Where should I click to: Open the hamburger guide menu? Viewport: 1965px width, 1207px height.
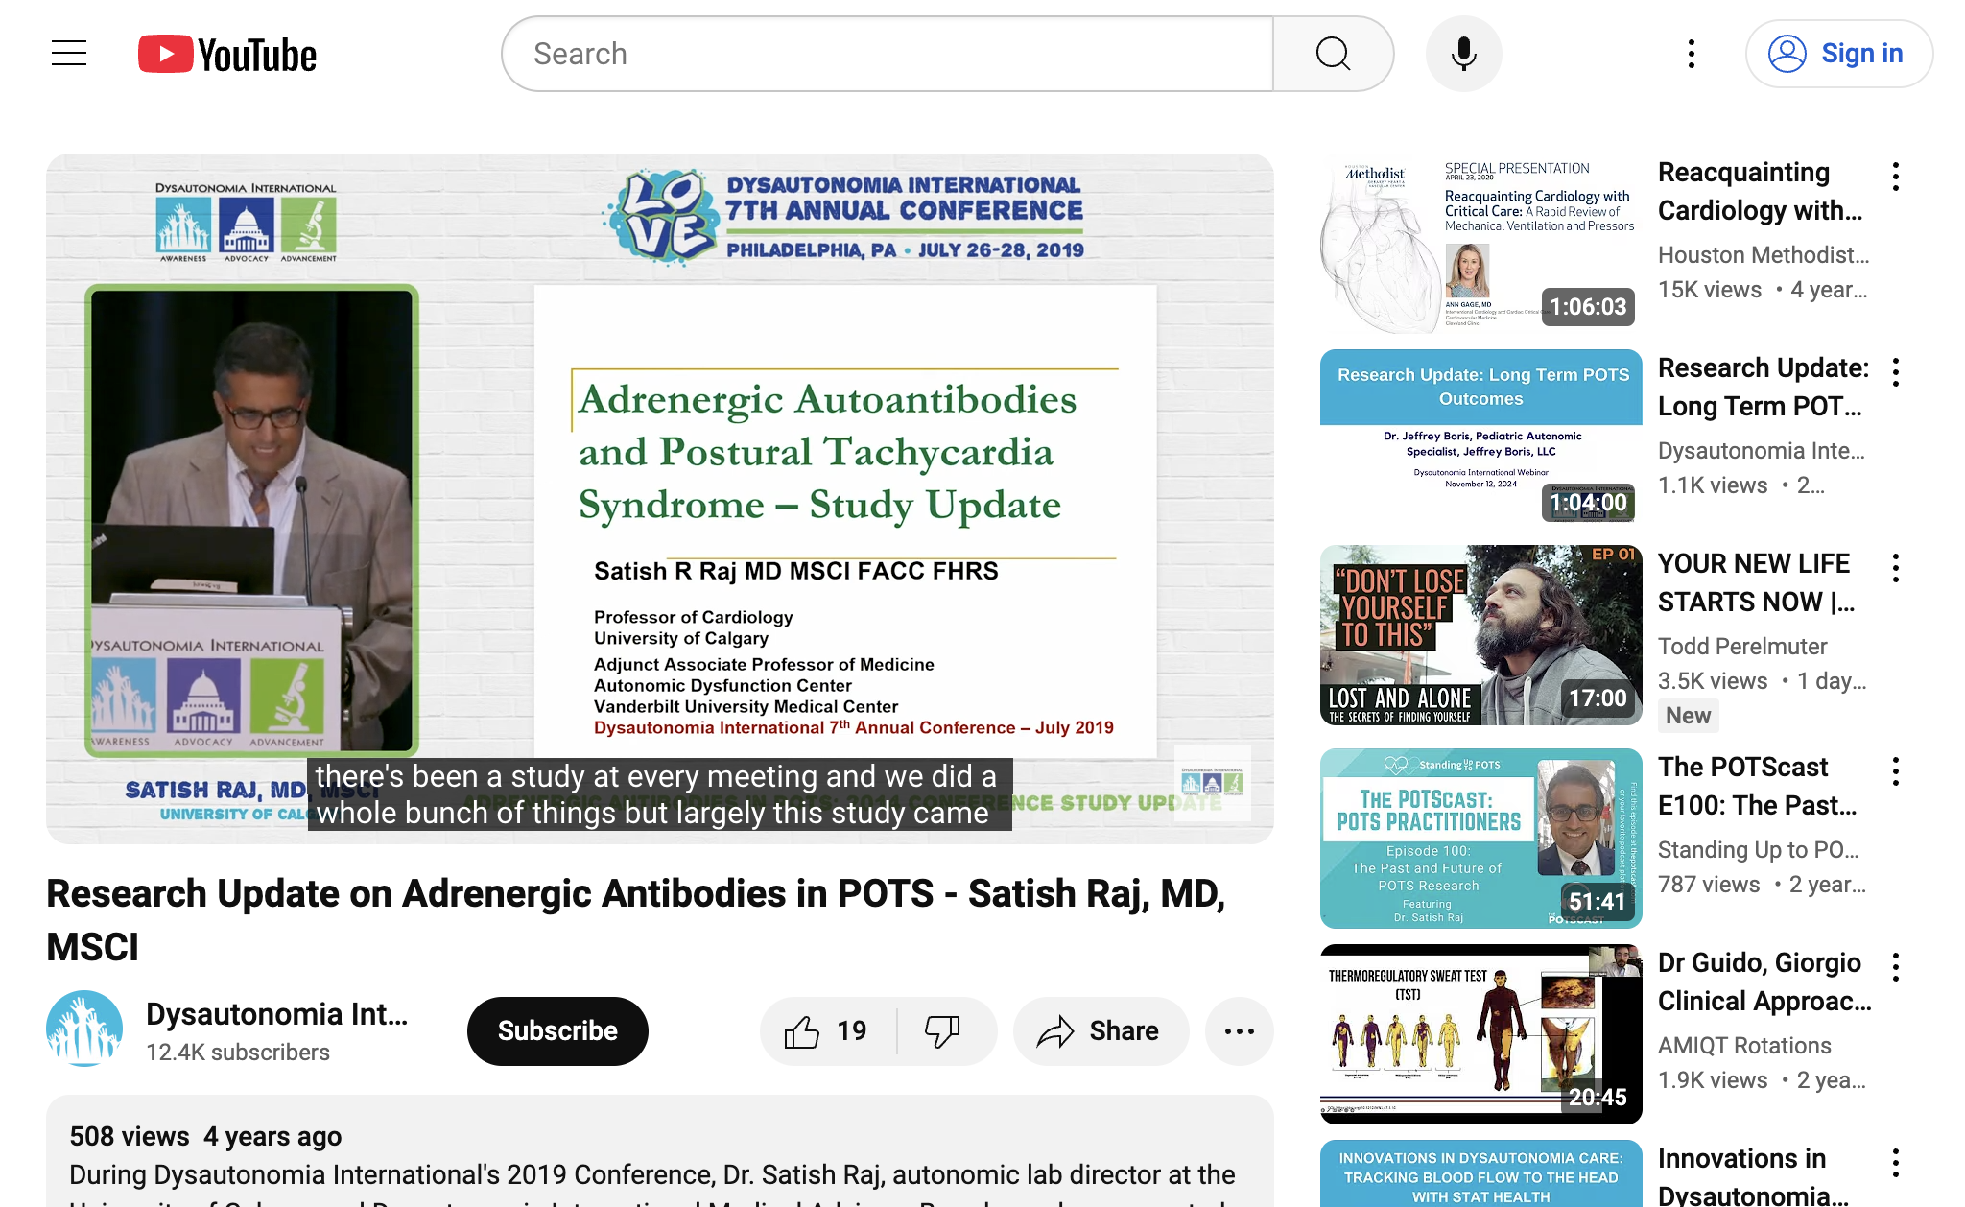pos(69,54)
